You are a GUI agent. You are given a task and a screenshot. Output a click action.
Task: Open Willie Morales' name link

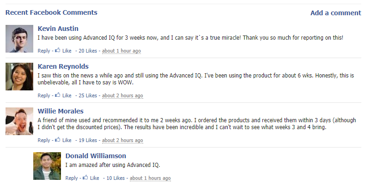(x=61, y=111)
